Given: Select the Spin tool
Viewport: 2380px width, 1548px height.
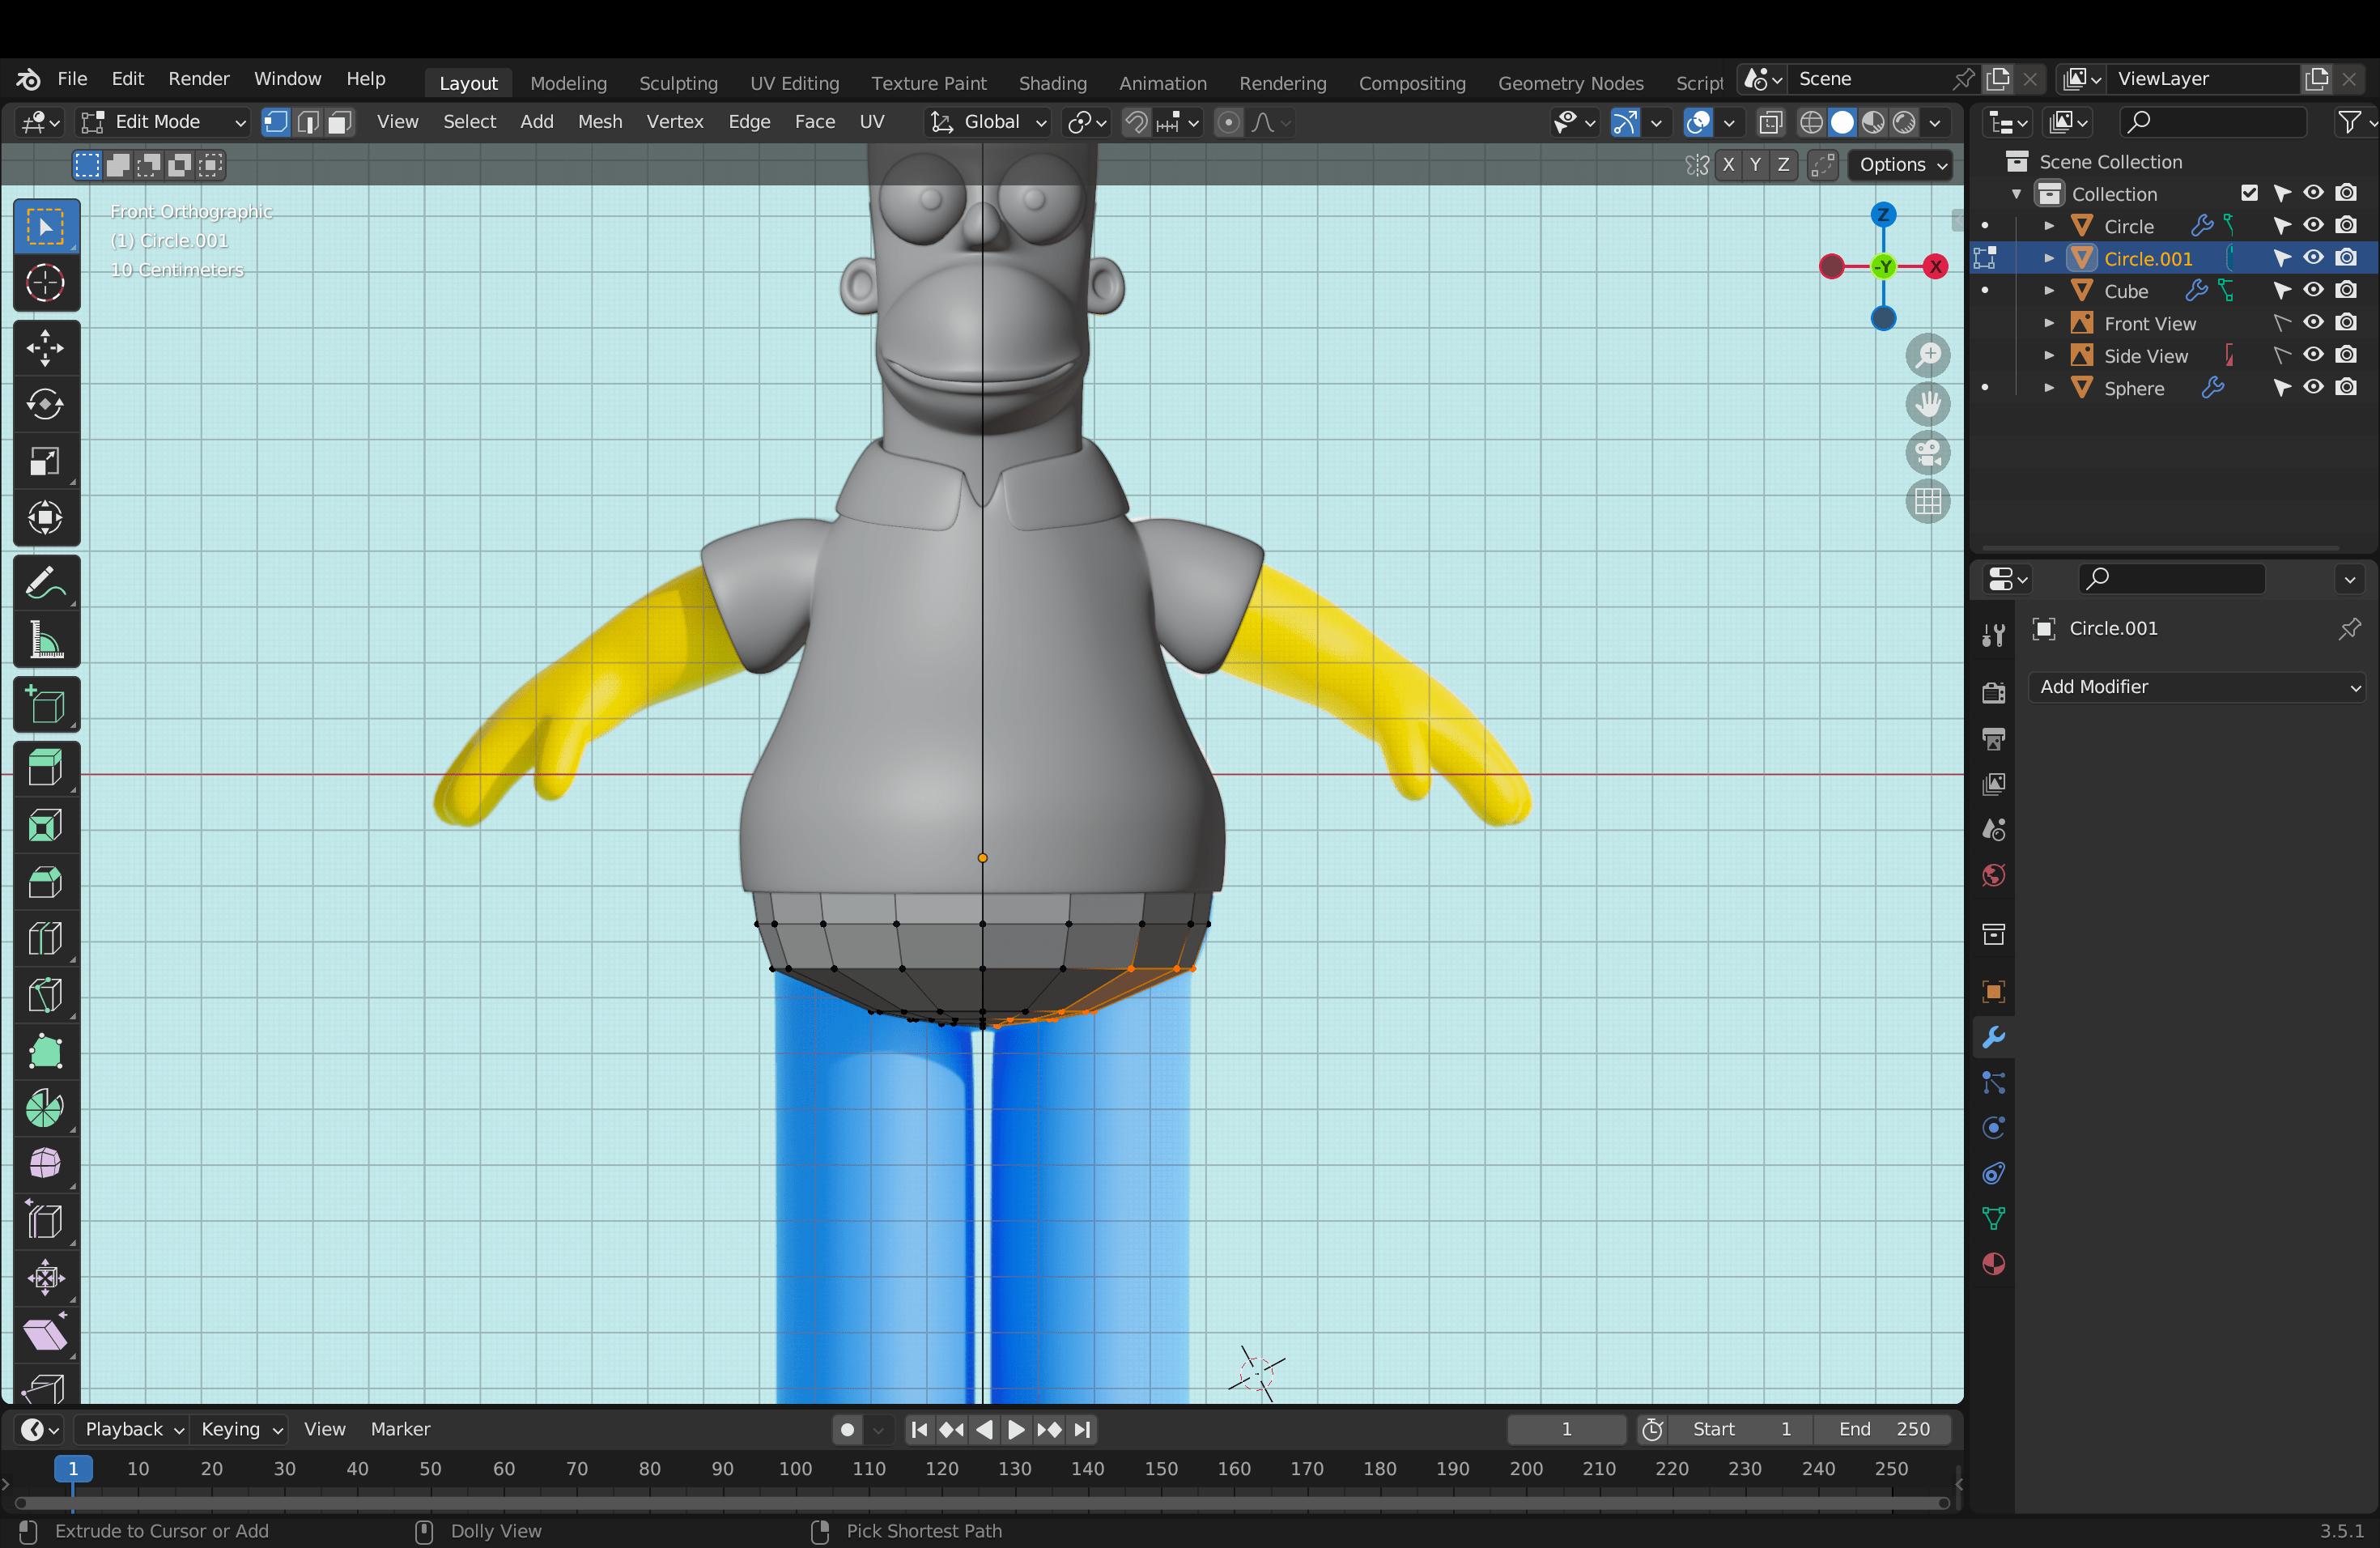Looking at the screenshot, I should click(46, 1109).
